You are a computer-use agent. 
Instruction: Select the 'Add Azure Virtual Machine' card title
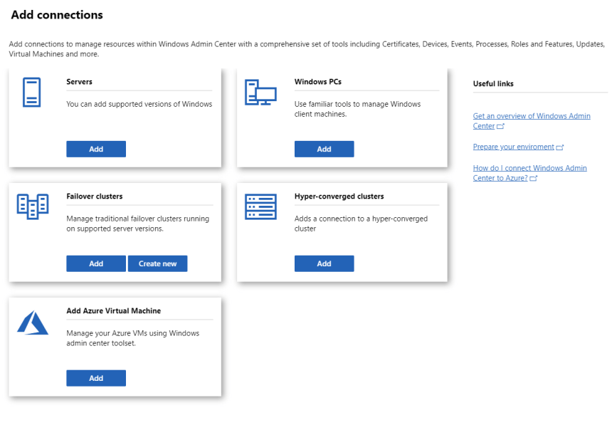point(113,311)
